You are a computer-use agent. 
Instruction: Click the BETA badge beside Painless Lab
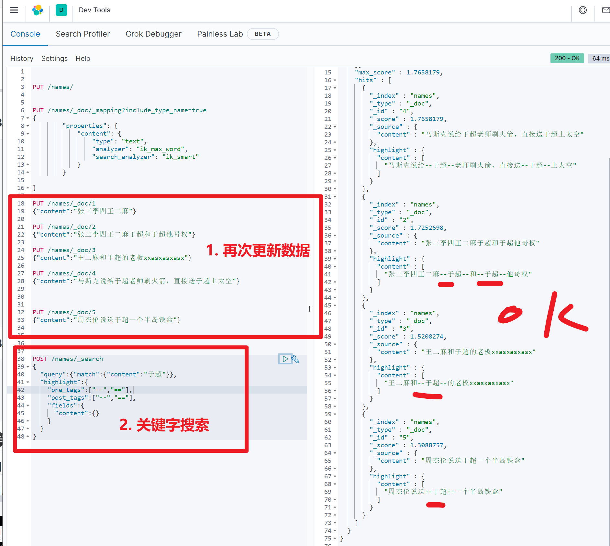(x=262, y=34)
